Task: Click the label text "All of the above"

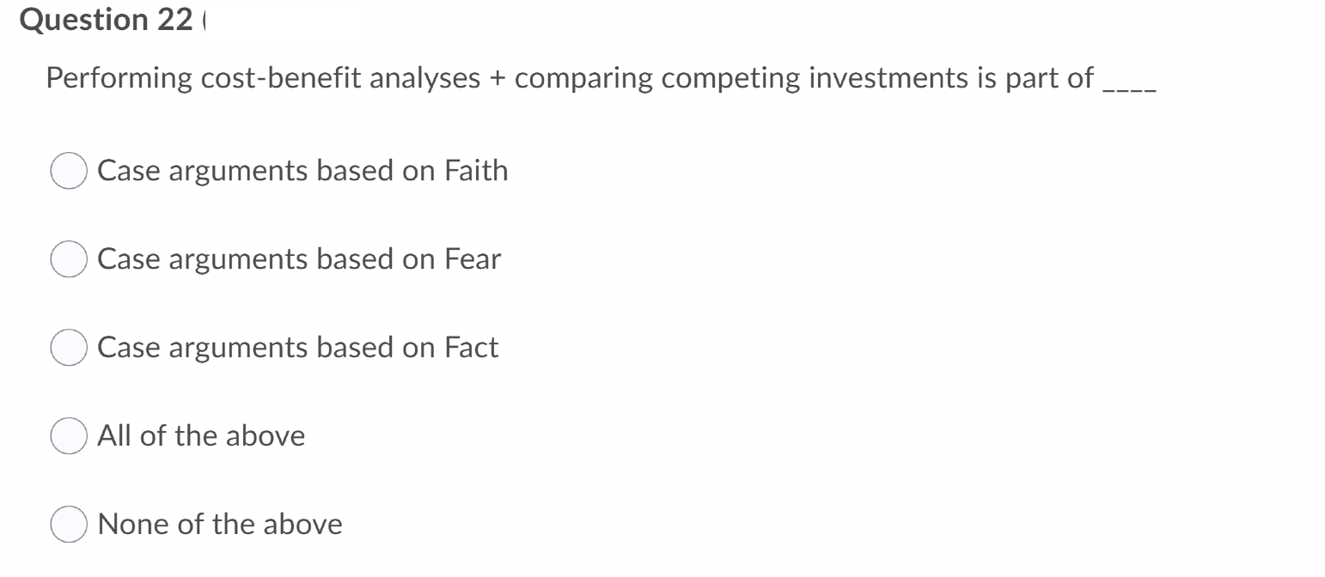Action: pyautogui.click(x=201, y=435)
